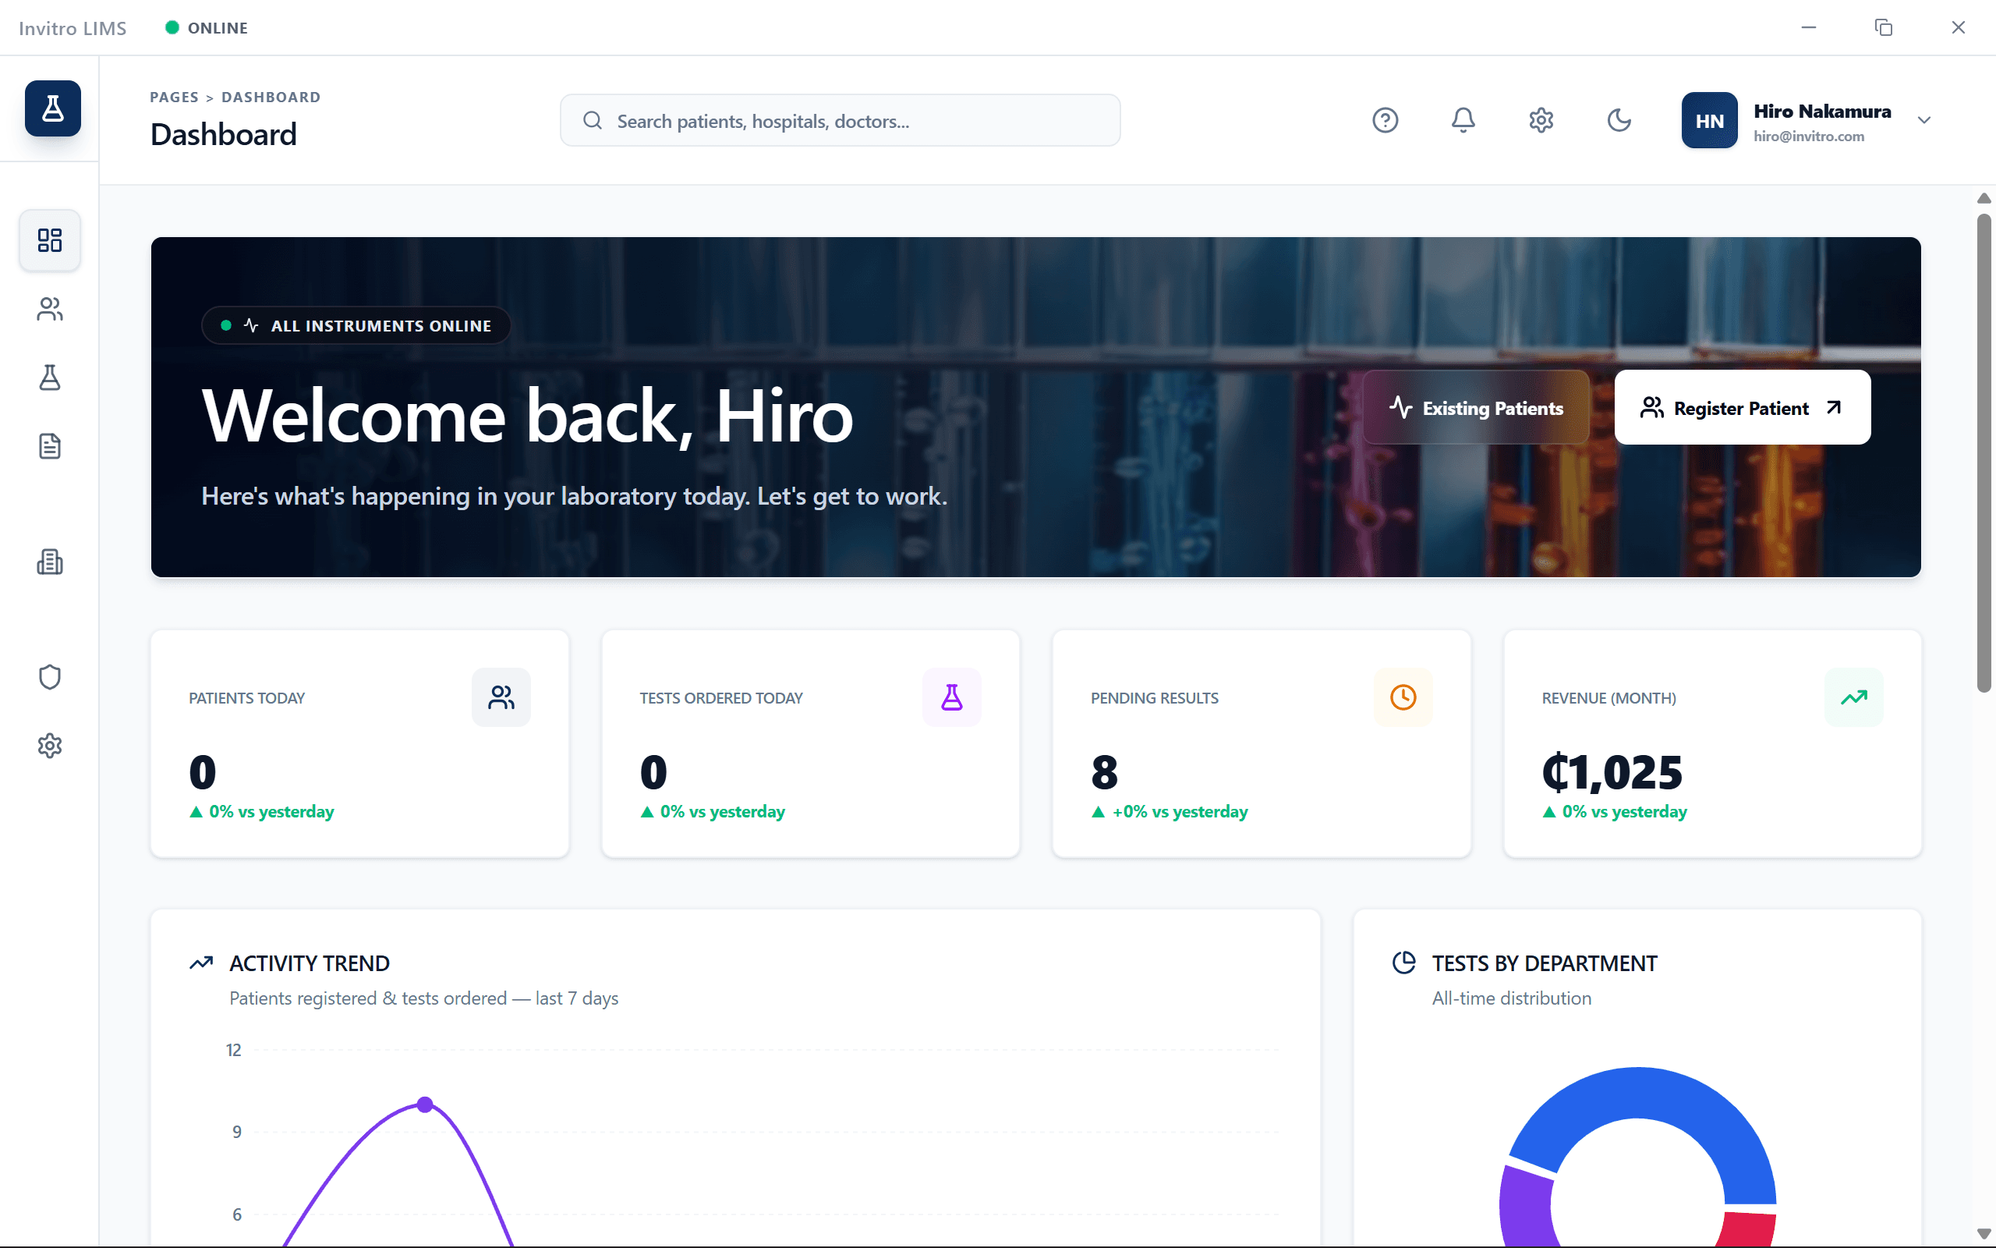Open the header settings gear icon
Image resolution: width=1996 pixels, height=1248 pixels.
pos(1541,120)
